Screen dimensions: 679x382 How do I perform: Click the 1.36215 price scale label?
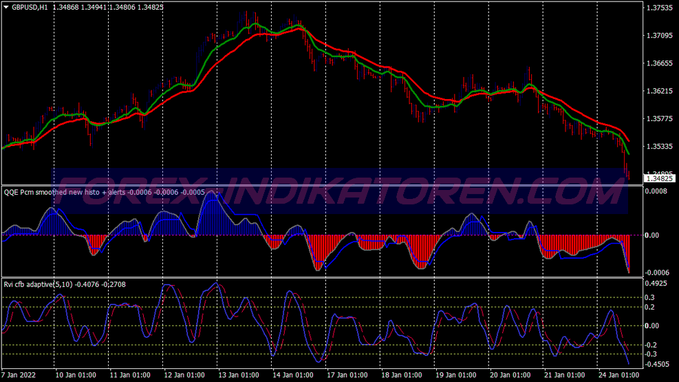660,91
